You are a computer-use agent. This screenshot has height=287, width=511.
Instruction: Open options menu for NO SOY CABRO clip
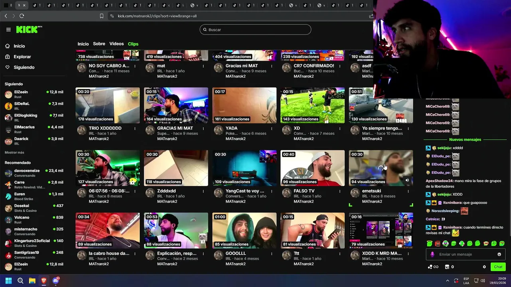135,66
